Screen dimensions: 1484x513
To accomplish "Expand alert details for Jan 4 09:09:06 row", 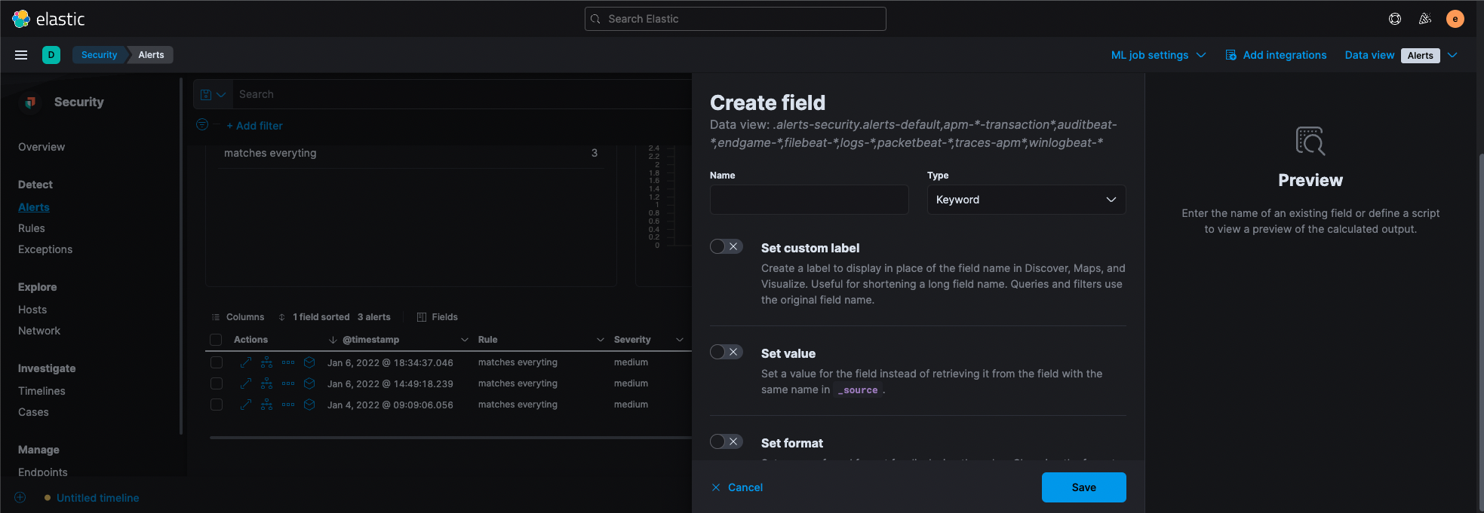I will point(246,405).
